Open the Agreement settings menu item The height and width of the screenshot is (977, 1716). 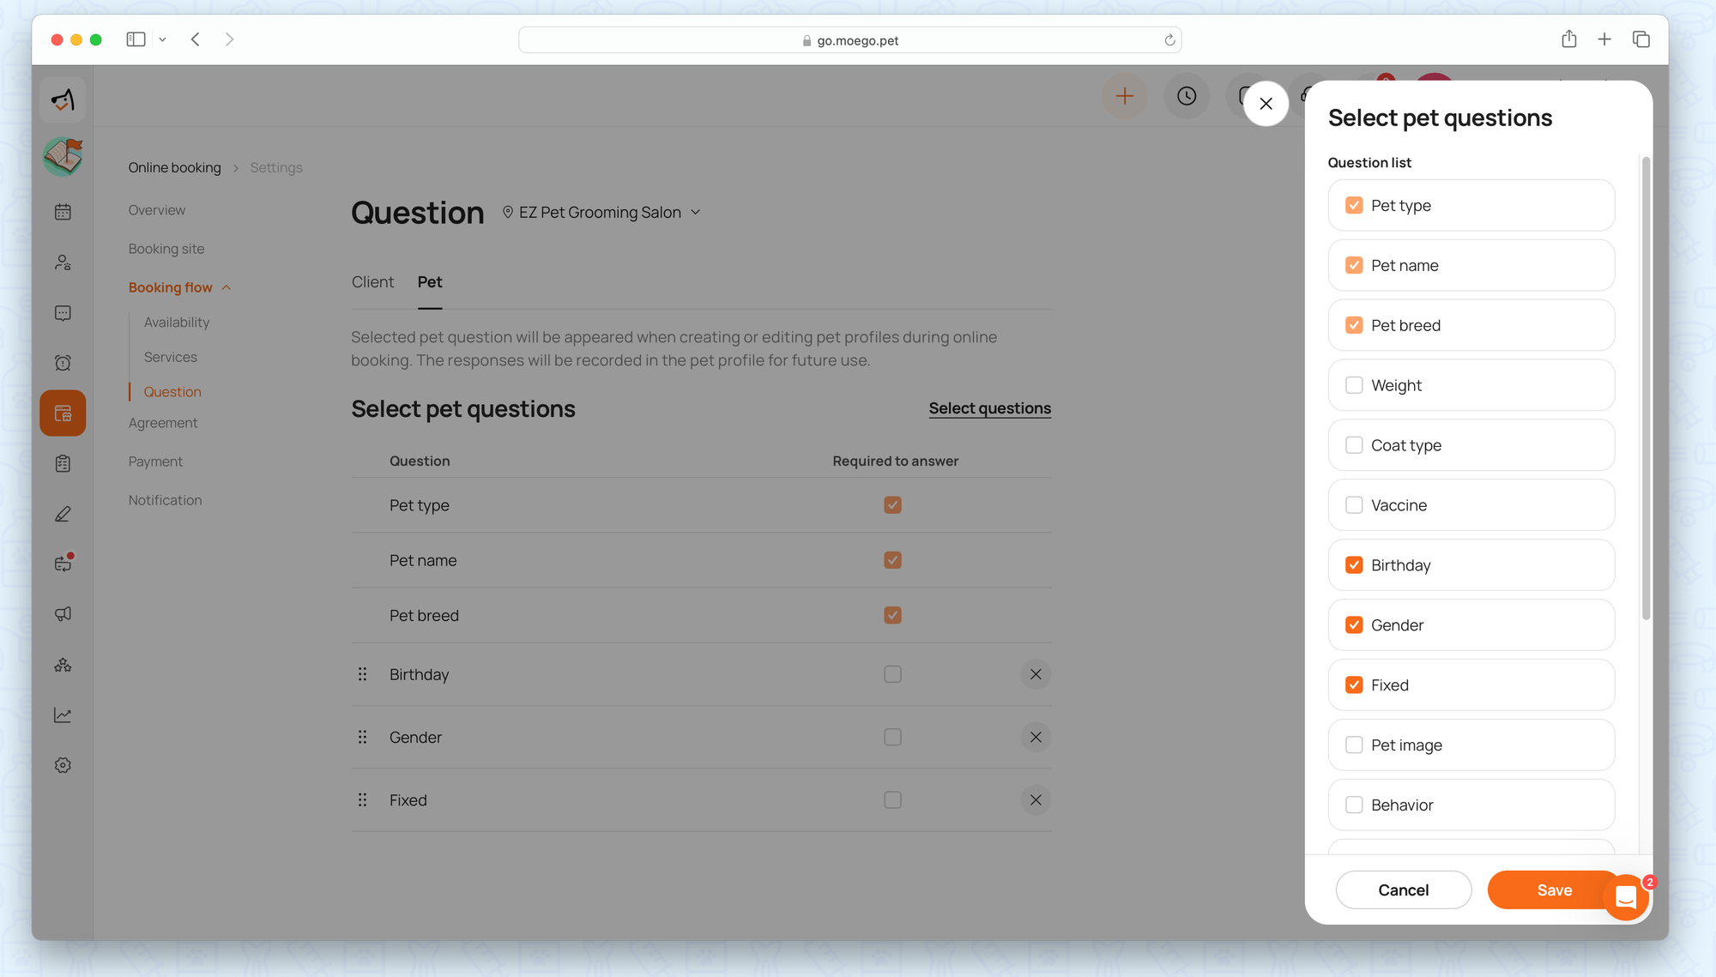click(x=163, y=423)
